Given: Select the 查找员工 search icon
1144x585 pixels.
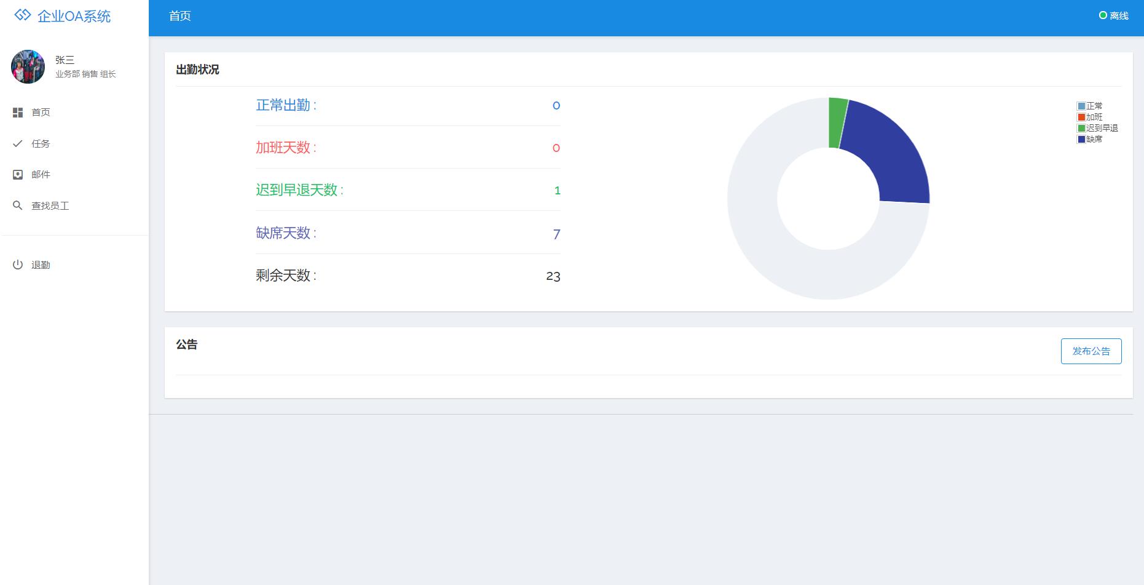Looking at the screenshot, I should 18,205.
